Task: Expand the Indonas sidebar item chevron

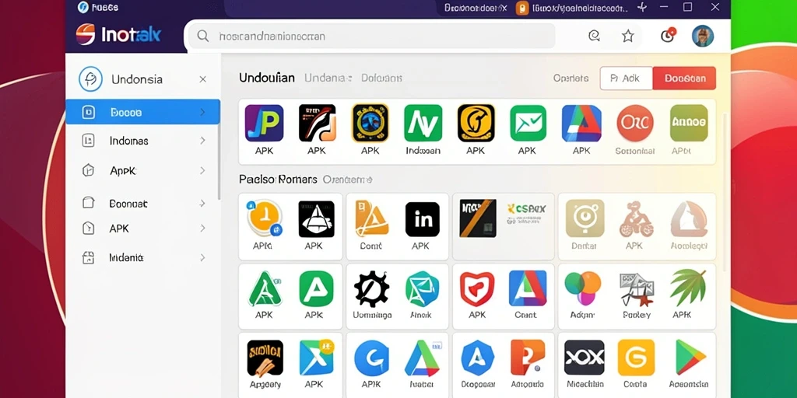Action: pos(202,141)
